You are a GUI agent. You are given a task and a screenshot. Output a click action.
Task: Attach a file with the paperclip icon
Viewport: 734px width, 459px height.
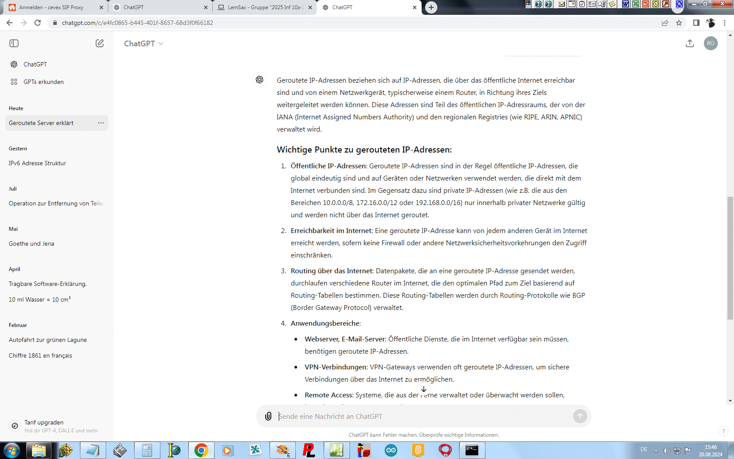(x=268, y=416)
